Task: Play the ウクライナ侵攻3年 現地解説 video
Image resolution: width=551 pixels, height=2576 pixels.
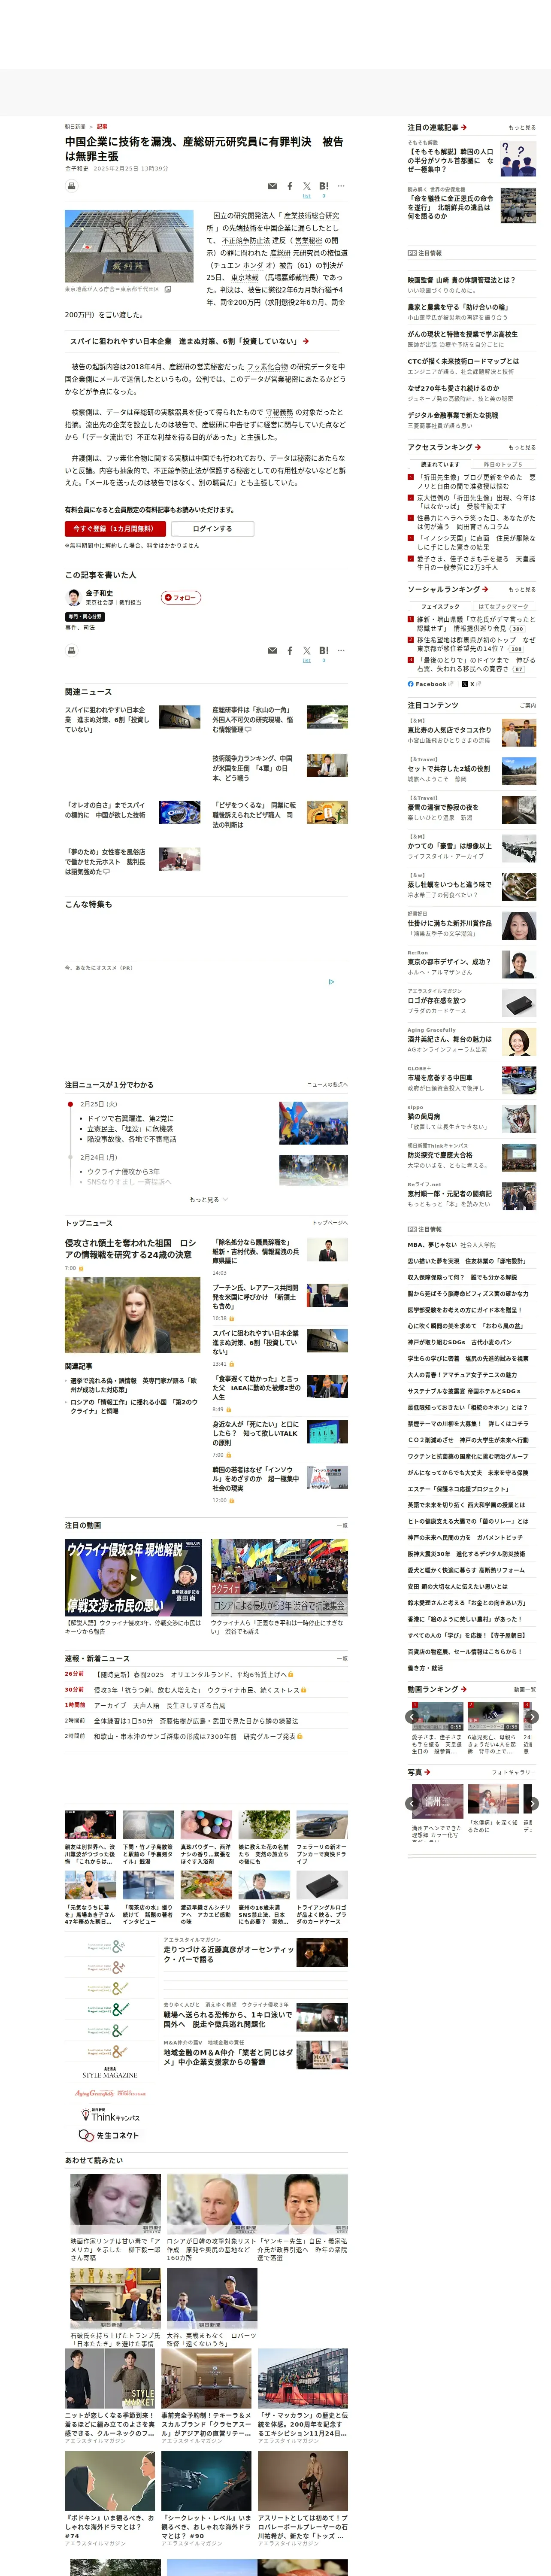Action: [133, 1578]
